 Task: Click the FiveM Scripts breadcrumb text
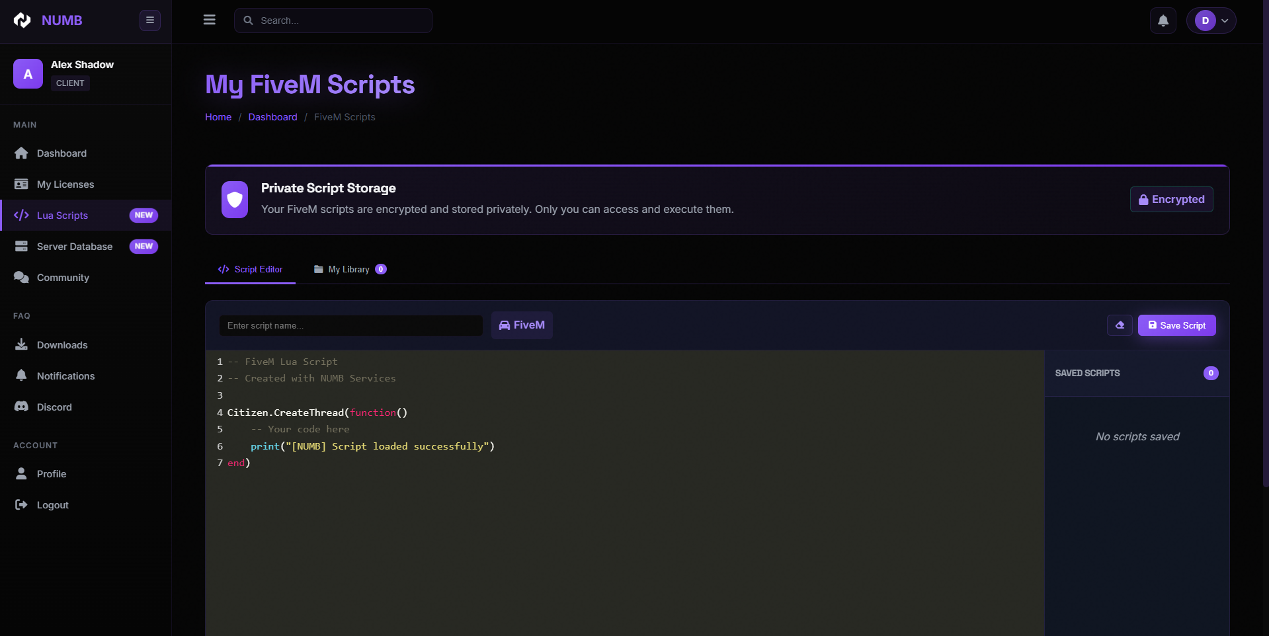(x=345, y=117)
